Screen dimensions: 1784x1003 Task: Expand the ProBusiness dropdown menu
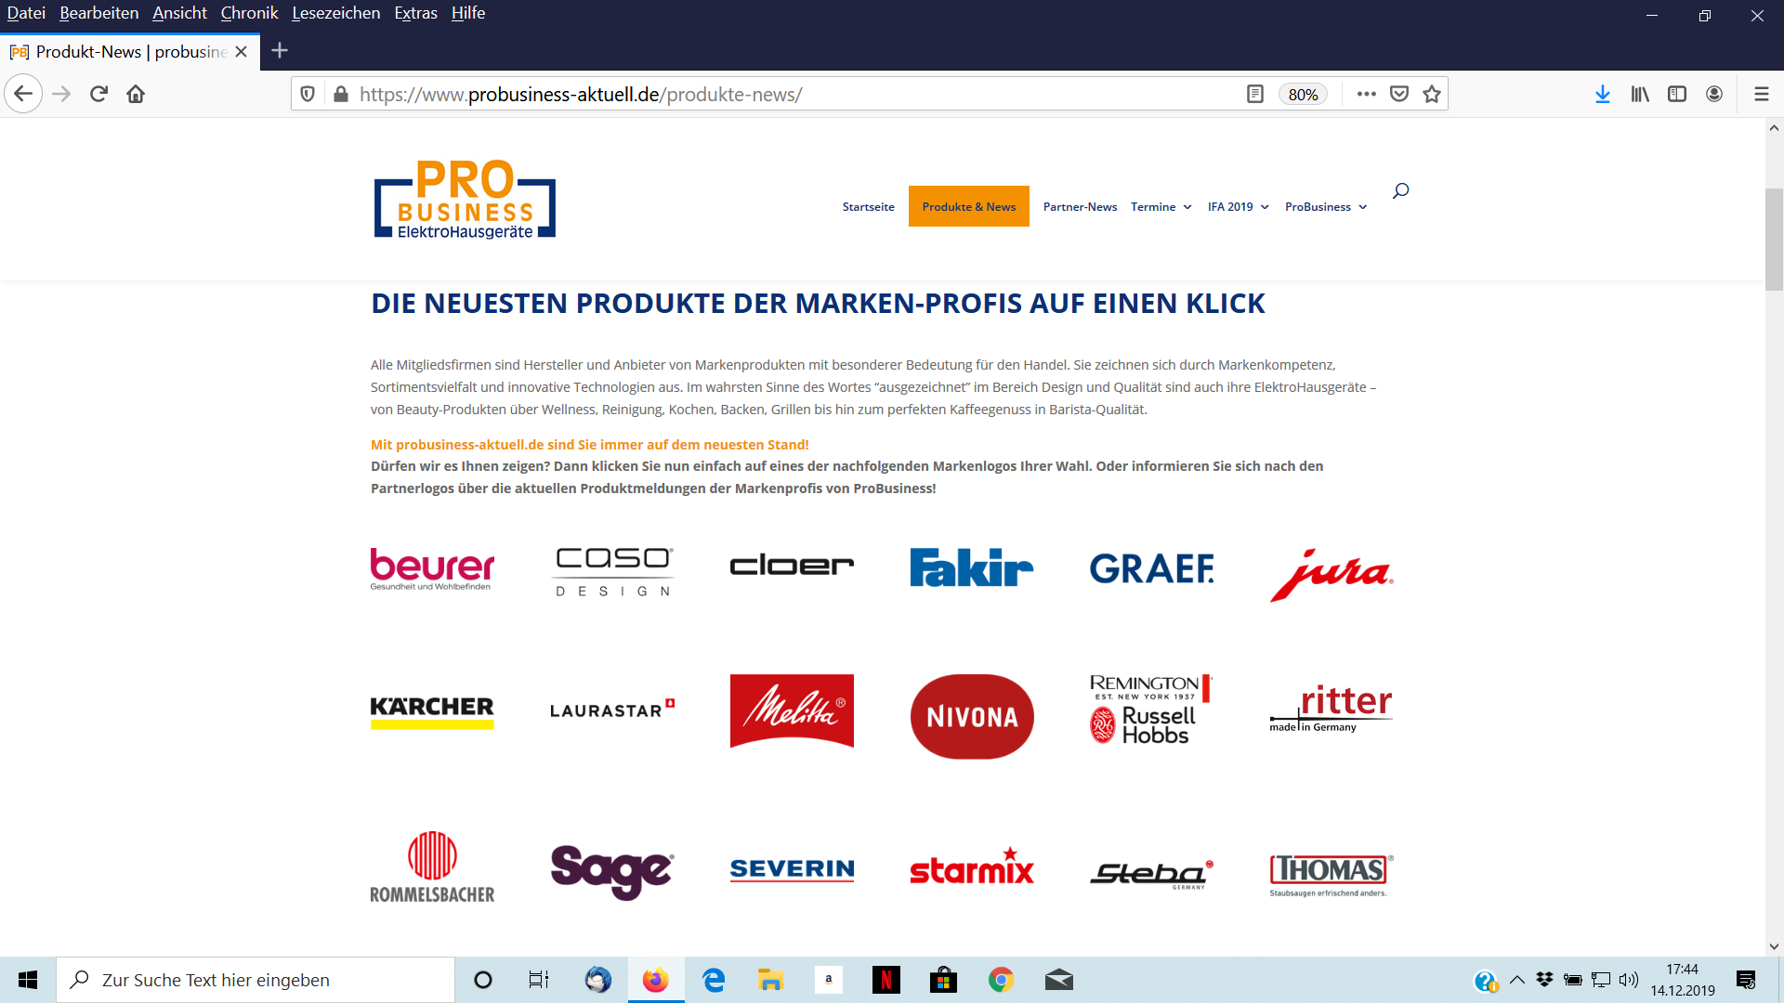1325,207
